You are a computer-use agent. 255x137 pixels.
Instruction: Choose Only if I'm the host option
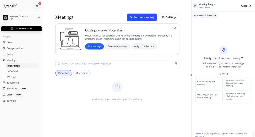[x=144, y=46]
